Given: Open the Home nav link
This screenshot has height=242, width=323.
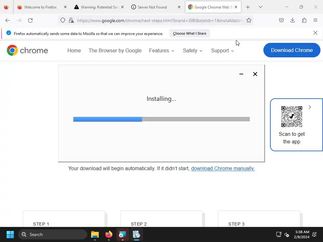Looking at the screenshot, I should 74,51.
